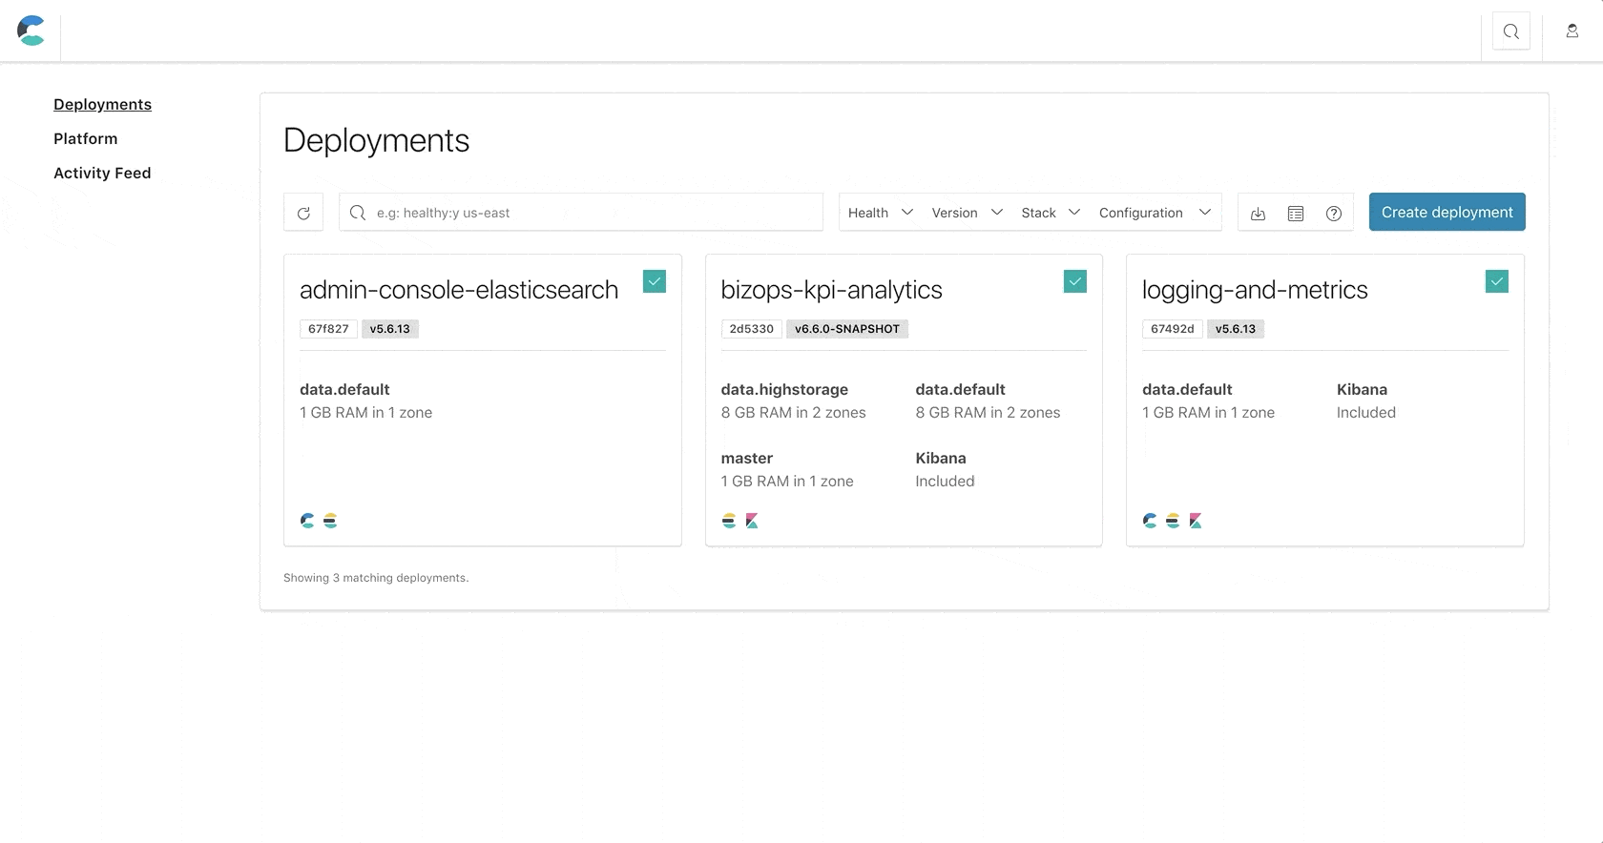Screen dimensions: 1603x843
Task: Refresh the deployments list
Action: pyautogui.click(x=303, y=212)
